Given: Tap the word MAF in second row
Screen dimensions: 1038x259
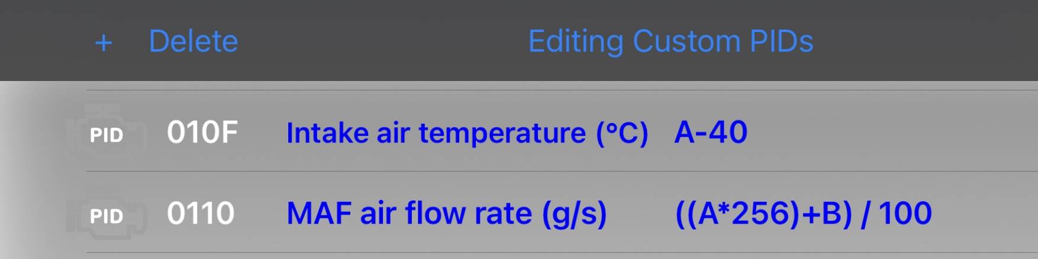Looking at the screenshot, I should tap(320, 213).
